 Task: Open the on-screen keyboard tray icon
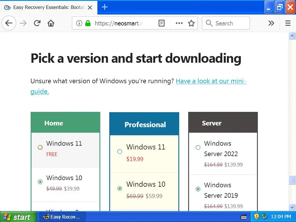[243, 217]
